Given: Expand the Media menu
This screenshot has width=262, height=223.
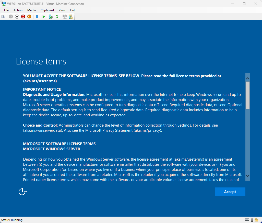Looking at the screenshot, I should [31, 10].
